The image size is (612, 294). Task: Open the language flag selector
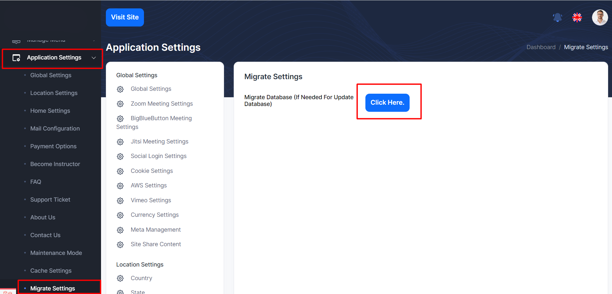pyautogui.click(x=577, y=17)
